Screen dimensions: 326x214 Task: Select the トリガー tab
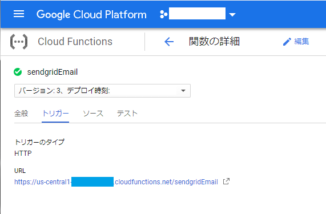pos(55,114)
